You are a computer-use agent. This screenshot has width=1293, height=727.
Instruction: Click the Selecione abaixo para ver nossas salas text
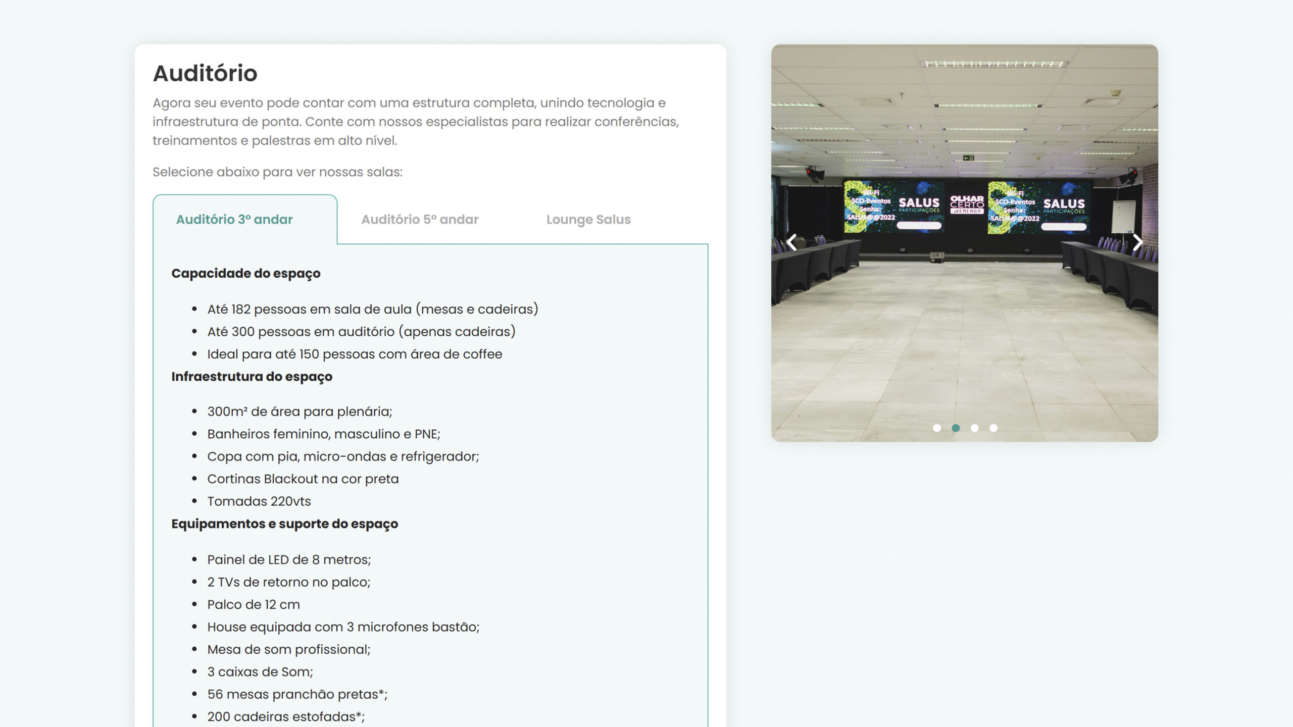(x=277, y=172)
